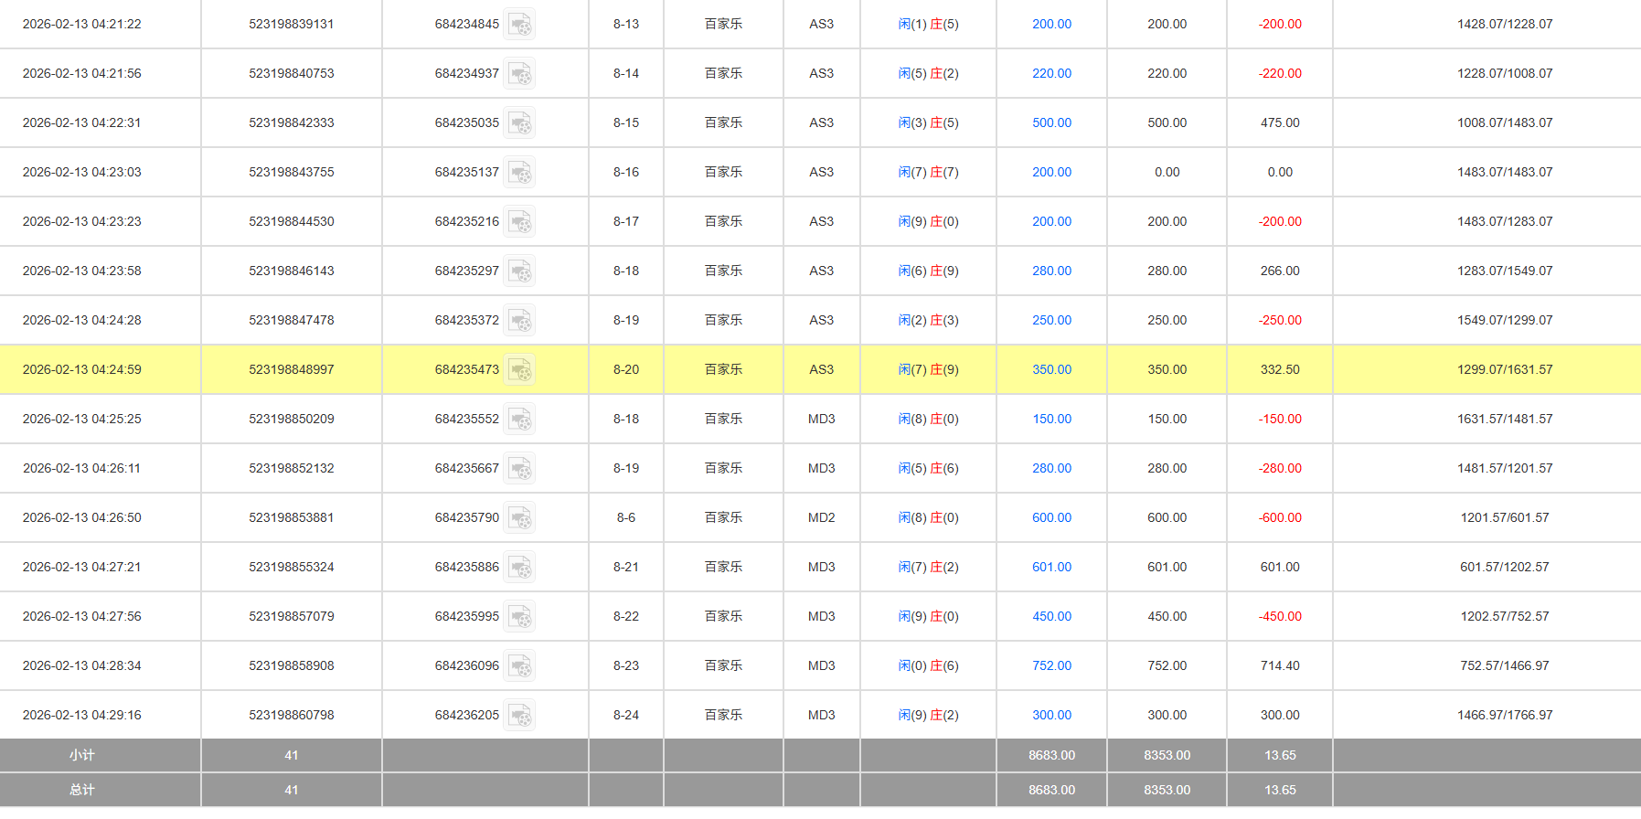Select the 600.00 bet amount link
The height and width of the screenshot is (819, 1641).
coord(1051,517)
